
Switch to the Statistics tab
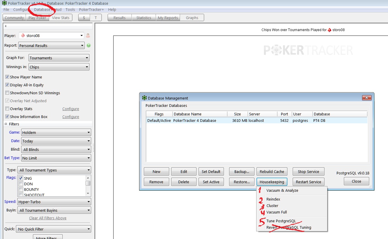pyautogui.click(x=144, y=18)
